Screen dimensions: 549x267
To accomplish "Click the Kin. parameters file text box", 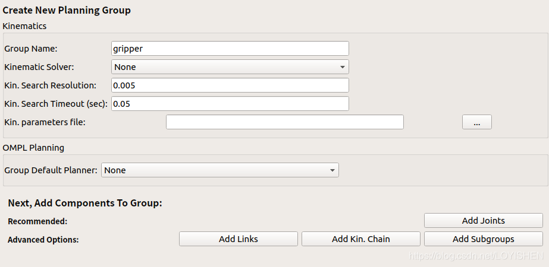I will [x=284, y=122].
